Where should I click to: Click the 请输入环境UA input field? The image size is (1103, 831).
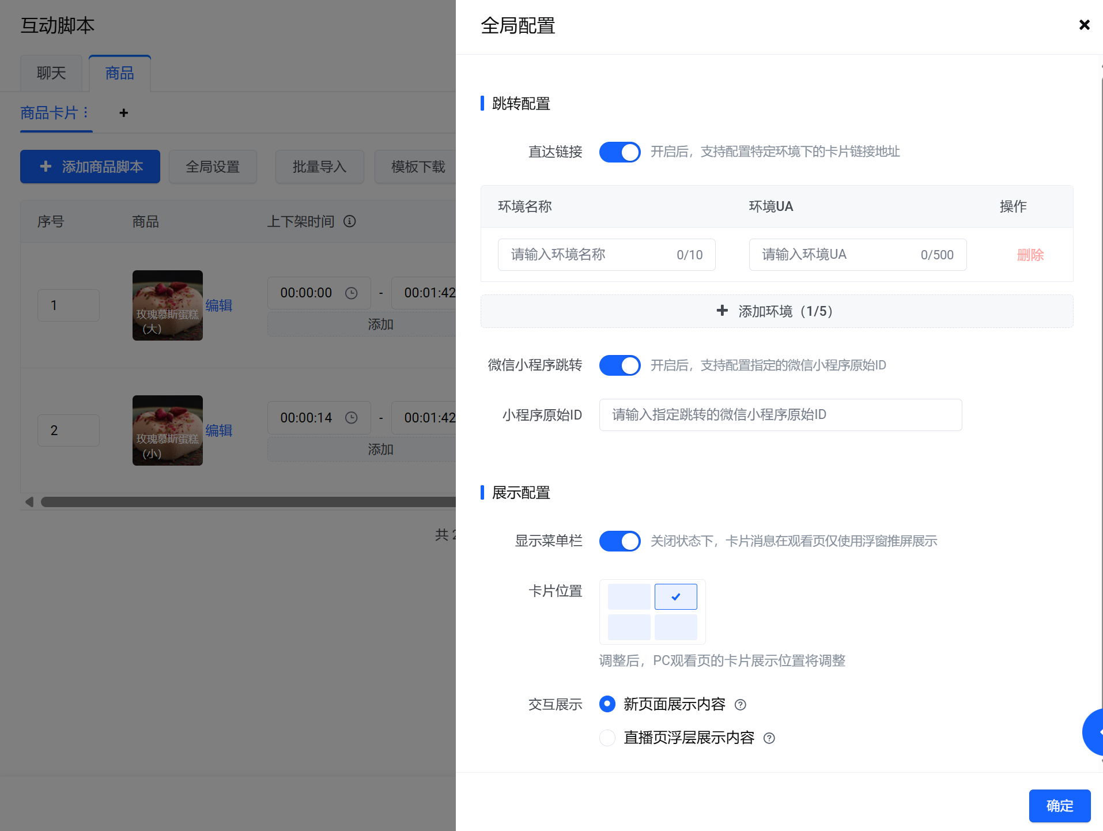[x=858, y=255]
